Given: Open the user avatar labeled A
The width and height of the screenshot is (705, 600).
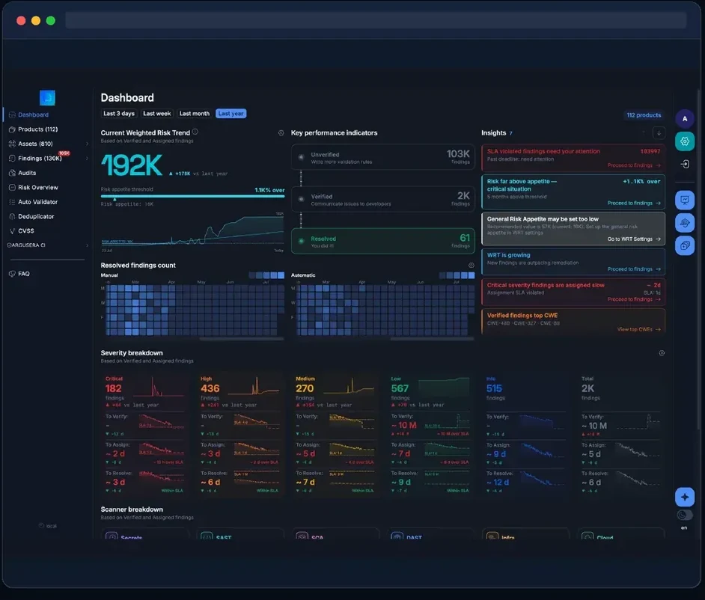Looking at the screenshot, I should click(x=684, y=119).
